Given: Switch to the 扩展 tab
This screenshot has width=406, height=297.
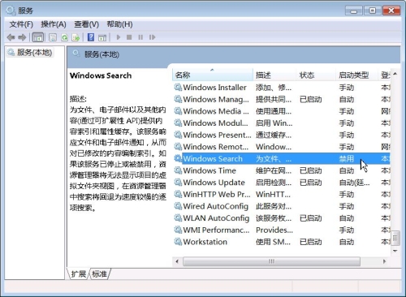Looking at the screenshot, I should (x=79, y=274).
